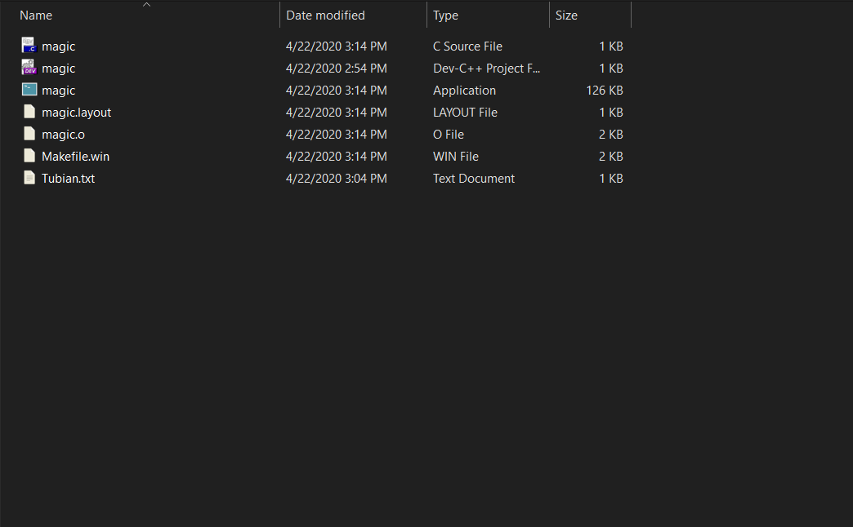Sort files by Type column
Screen dimensions: 853x527
[x=445, y=15]
